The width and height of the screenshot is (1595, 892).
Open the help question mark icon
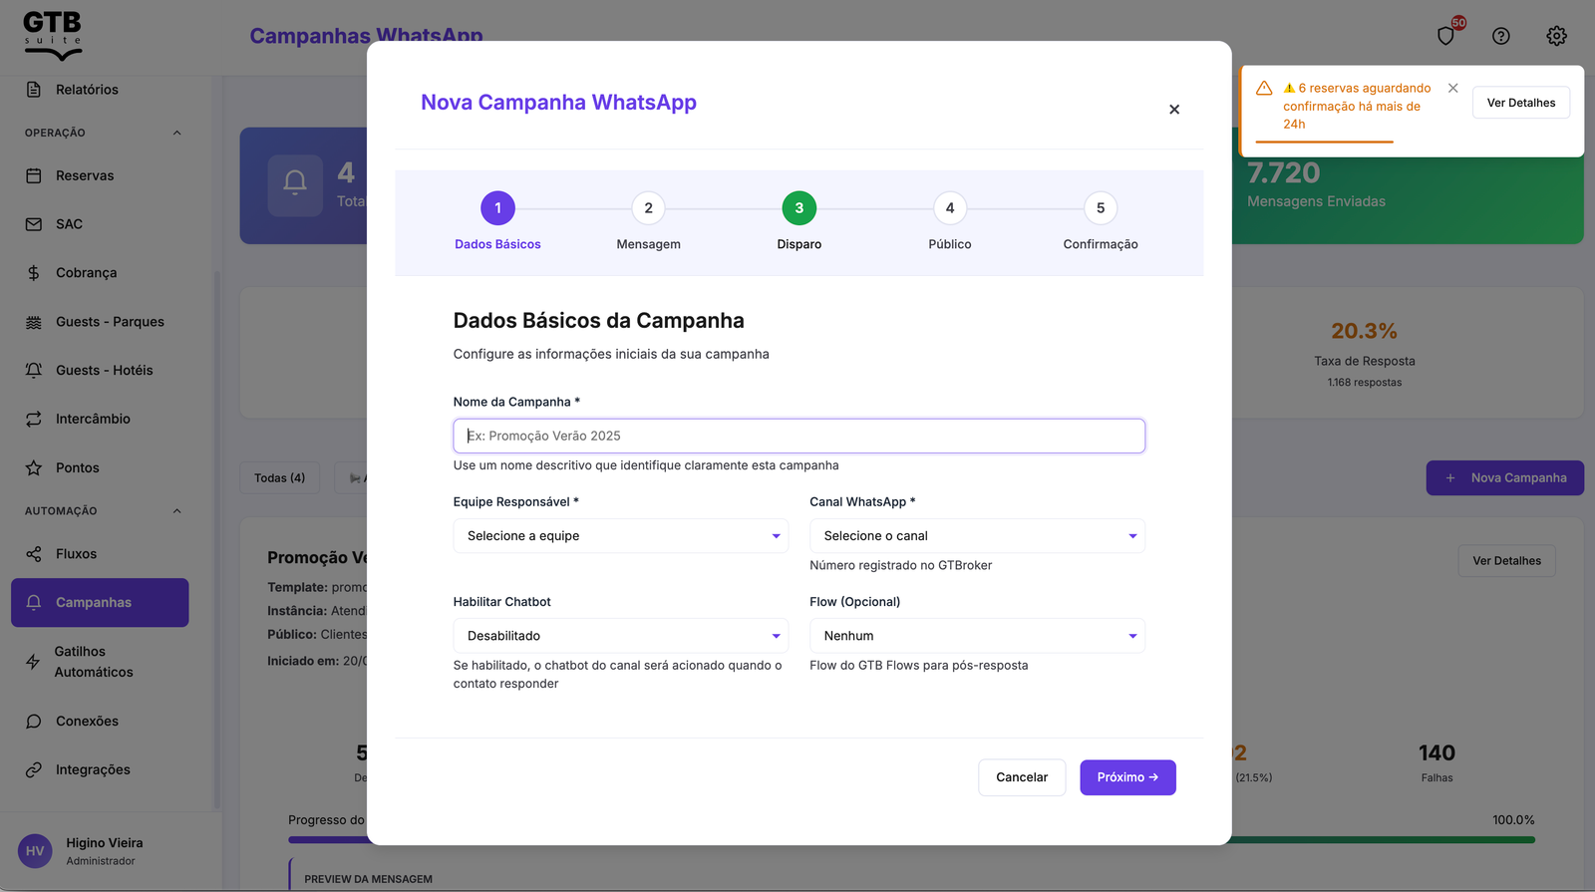coord(1501,36)
